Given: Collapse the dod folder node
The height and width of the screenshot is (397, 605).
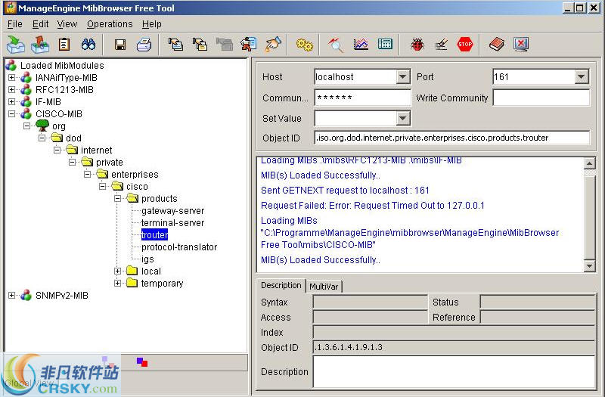Looking at the screenshot, I should click(x=42, y=138).
